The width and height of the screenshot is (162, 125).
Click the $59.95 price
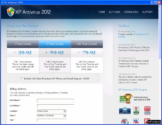(24, 53)
